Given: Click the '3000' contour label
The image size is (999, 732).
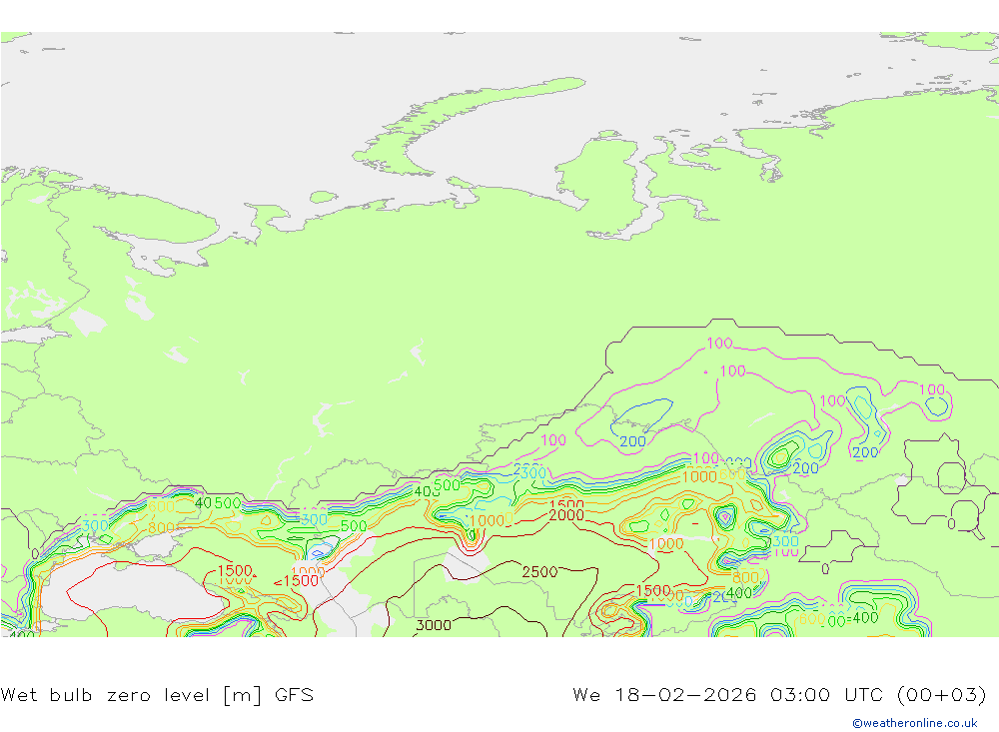Looking at the screenshot, I should coord(434,625).
